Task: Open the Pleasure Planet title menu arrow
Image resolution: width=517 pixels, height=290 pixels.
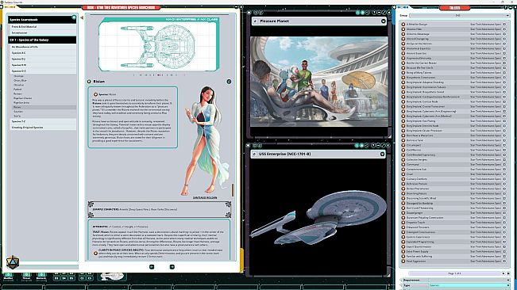Action: [x=383, y=21]
